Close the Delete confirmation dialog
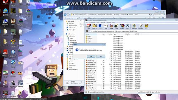Viewport: 178px width, 100px height. [x=104, y=44]
